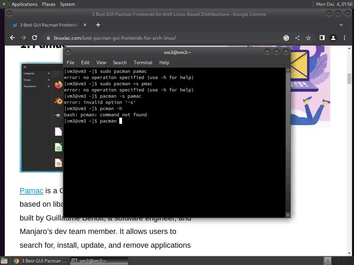Expand the Chrome tab search chevron

tap(341, 25)
